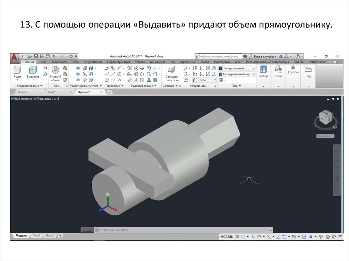Select the Ящик (Box) solid tool
The image size is (349, 261).
click(17, 72)
